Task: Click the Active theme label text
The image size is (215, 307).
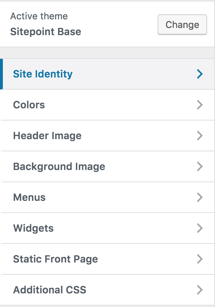Action: pos(39,16)
